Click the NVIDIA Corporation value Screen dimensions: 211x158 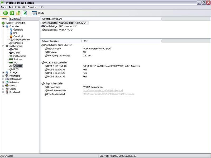point(93,87)
